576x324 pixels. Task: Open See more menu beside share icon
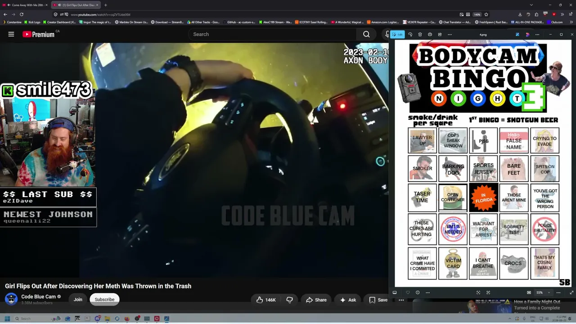[450, 35]
